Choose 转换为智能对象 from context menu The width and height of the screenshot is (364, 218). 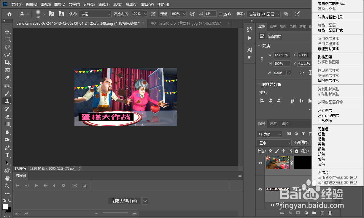tap(330, 17)
